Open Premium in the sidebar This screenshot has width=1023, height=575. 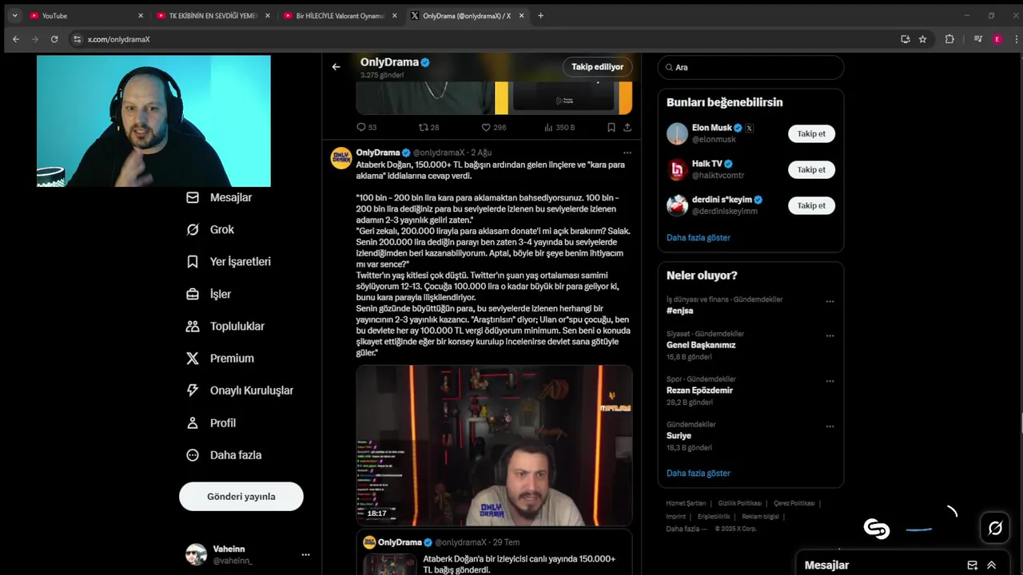pos(220,358)
